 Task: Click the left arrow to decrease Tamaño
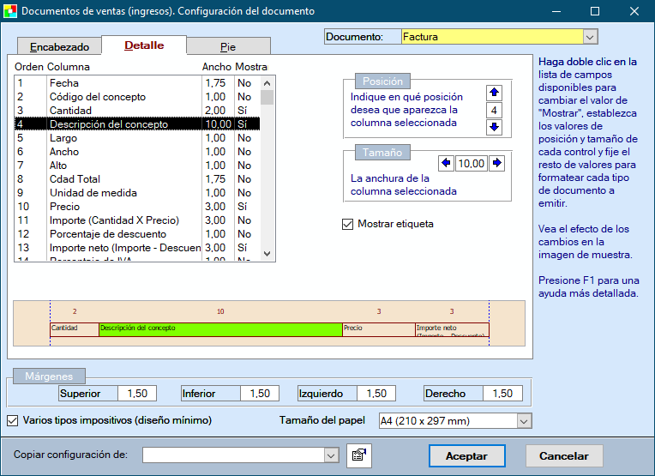(x=446, y=163)
